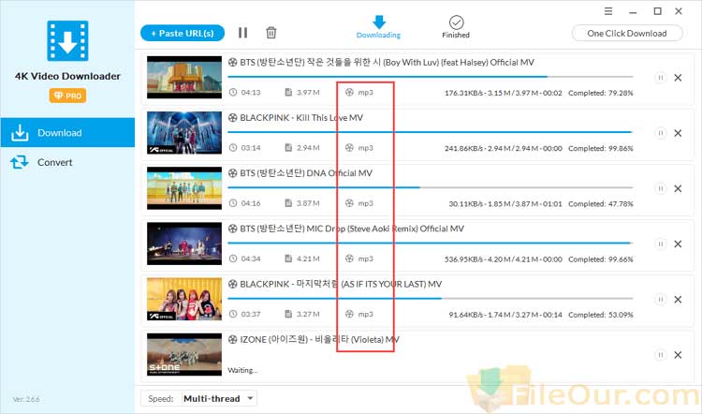The image size is (702, 414).
Task: Open the Boy With Luv video thumbnail
Action: [x=184, y=77]
